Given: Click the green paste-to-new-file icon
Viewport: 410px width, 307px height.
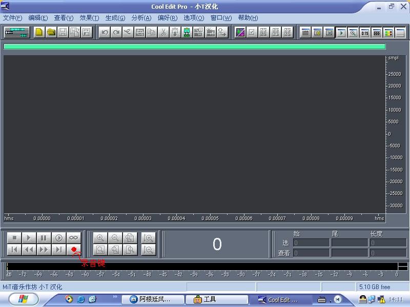Looking at the screenshot, I should pos(187,32).
